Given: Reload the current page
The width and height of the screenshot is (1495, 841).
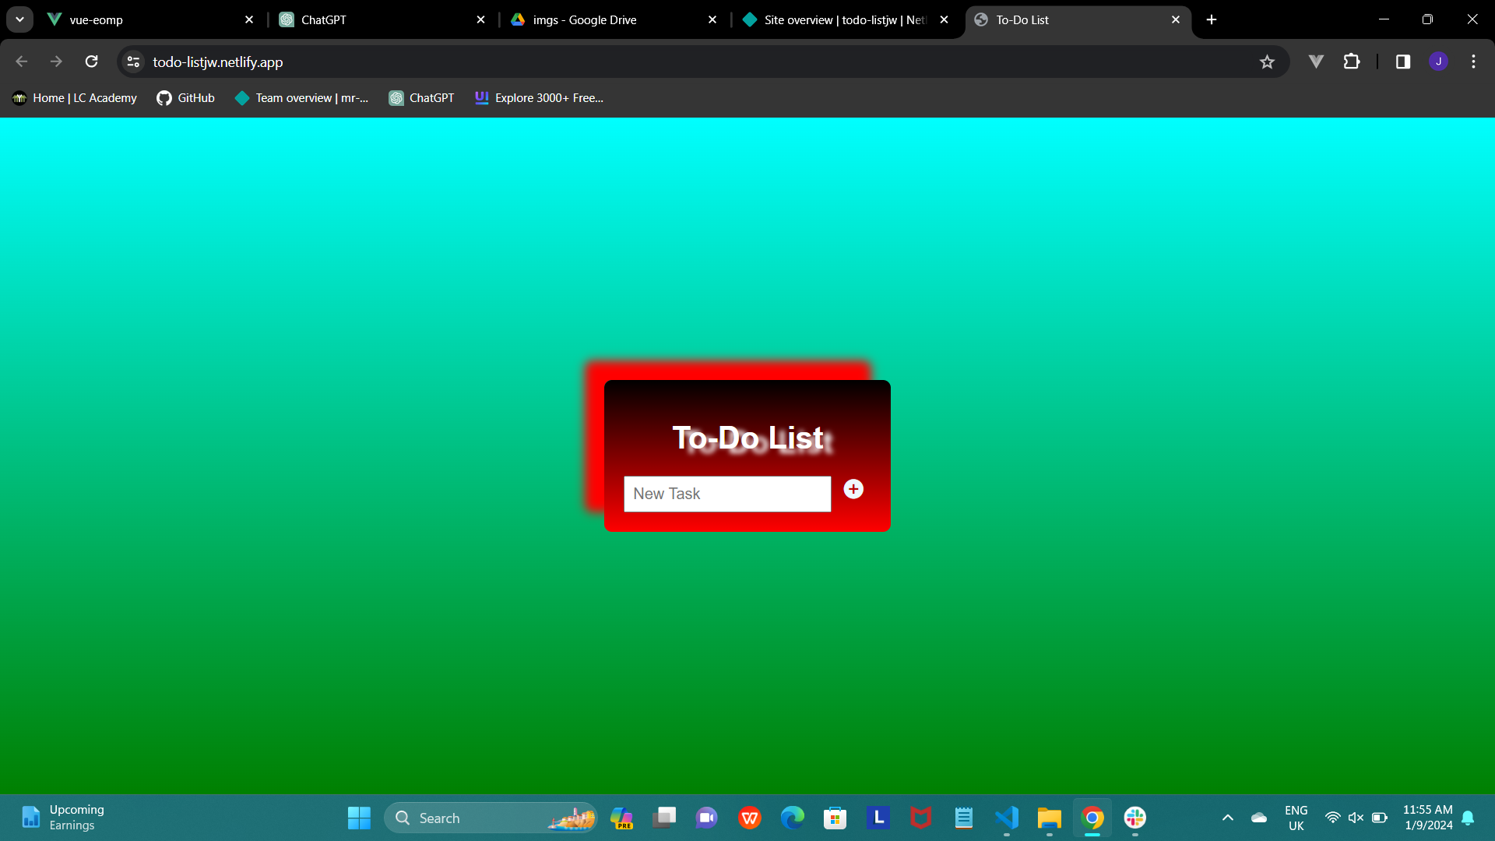Looking at the screenshot, I should pos(91,62).
